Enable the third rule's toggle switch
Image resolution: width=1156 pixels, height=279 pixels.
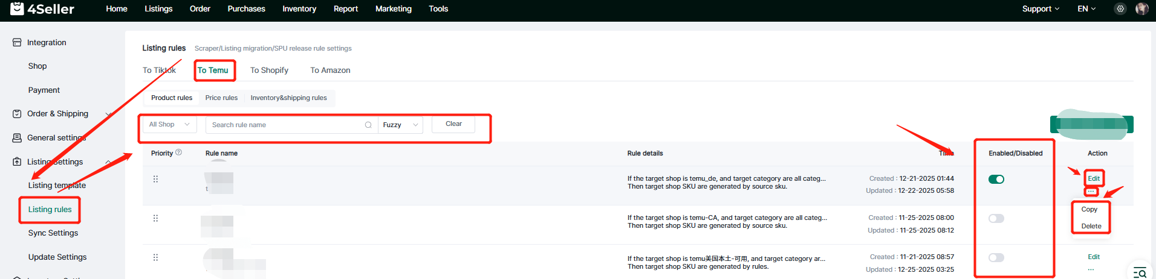coord(996,257)
